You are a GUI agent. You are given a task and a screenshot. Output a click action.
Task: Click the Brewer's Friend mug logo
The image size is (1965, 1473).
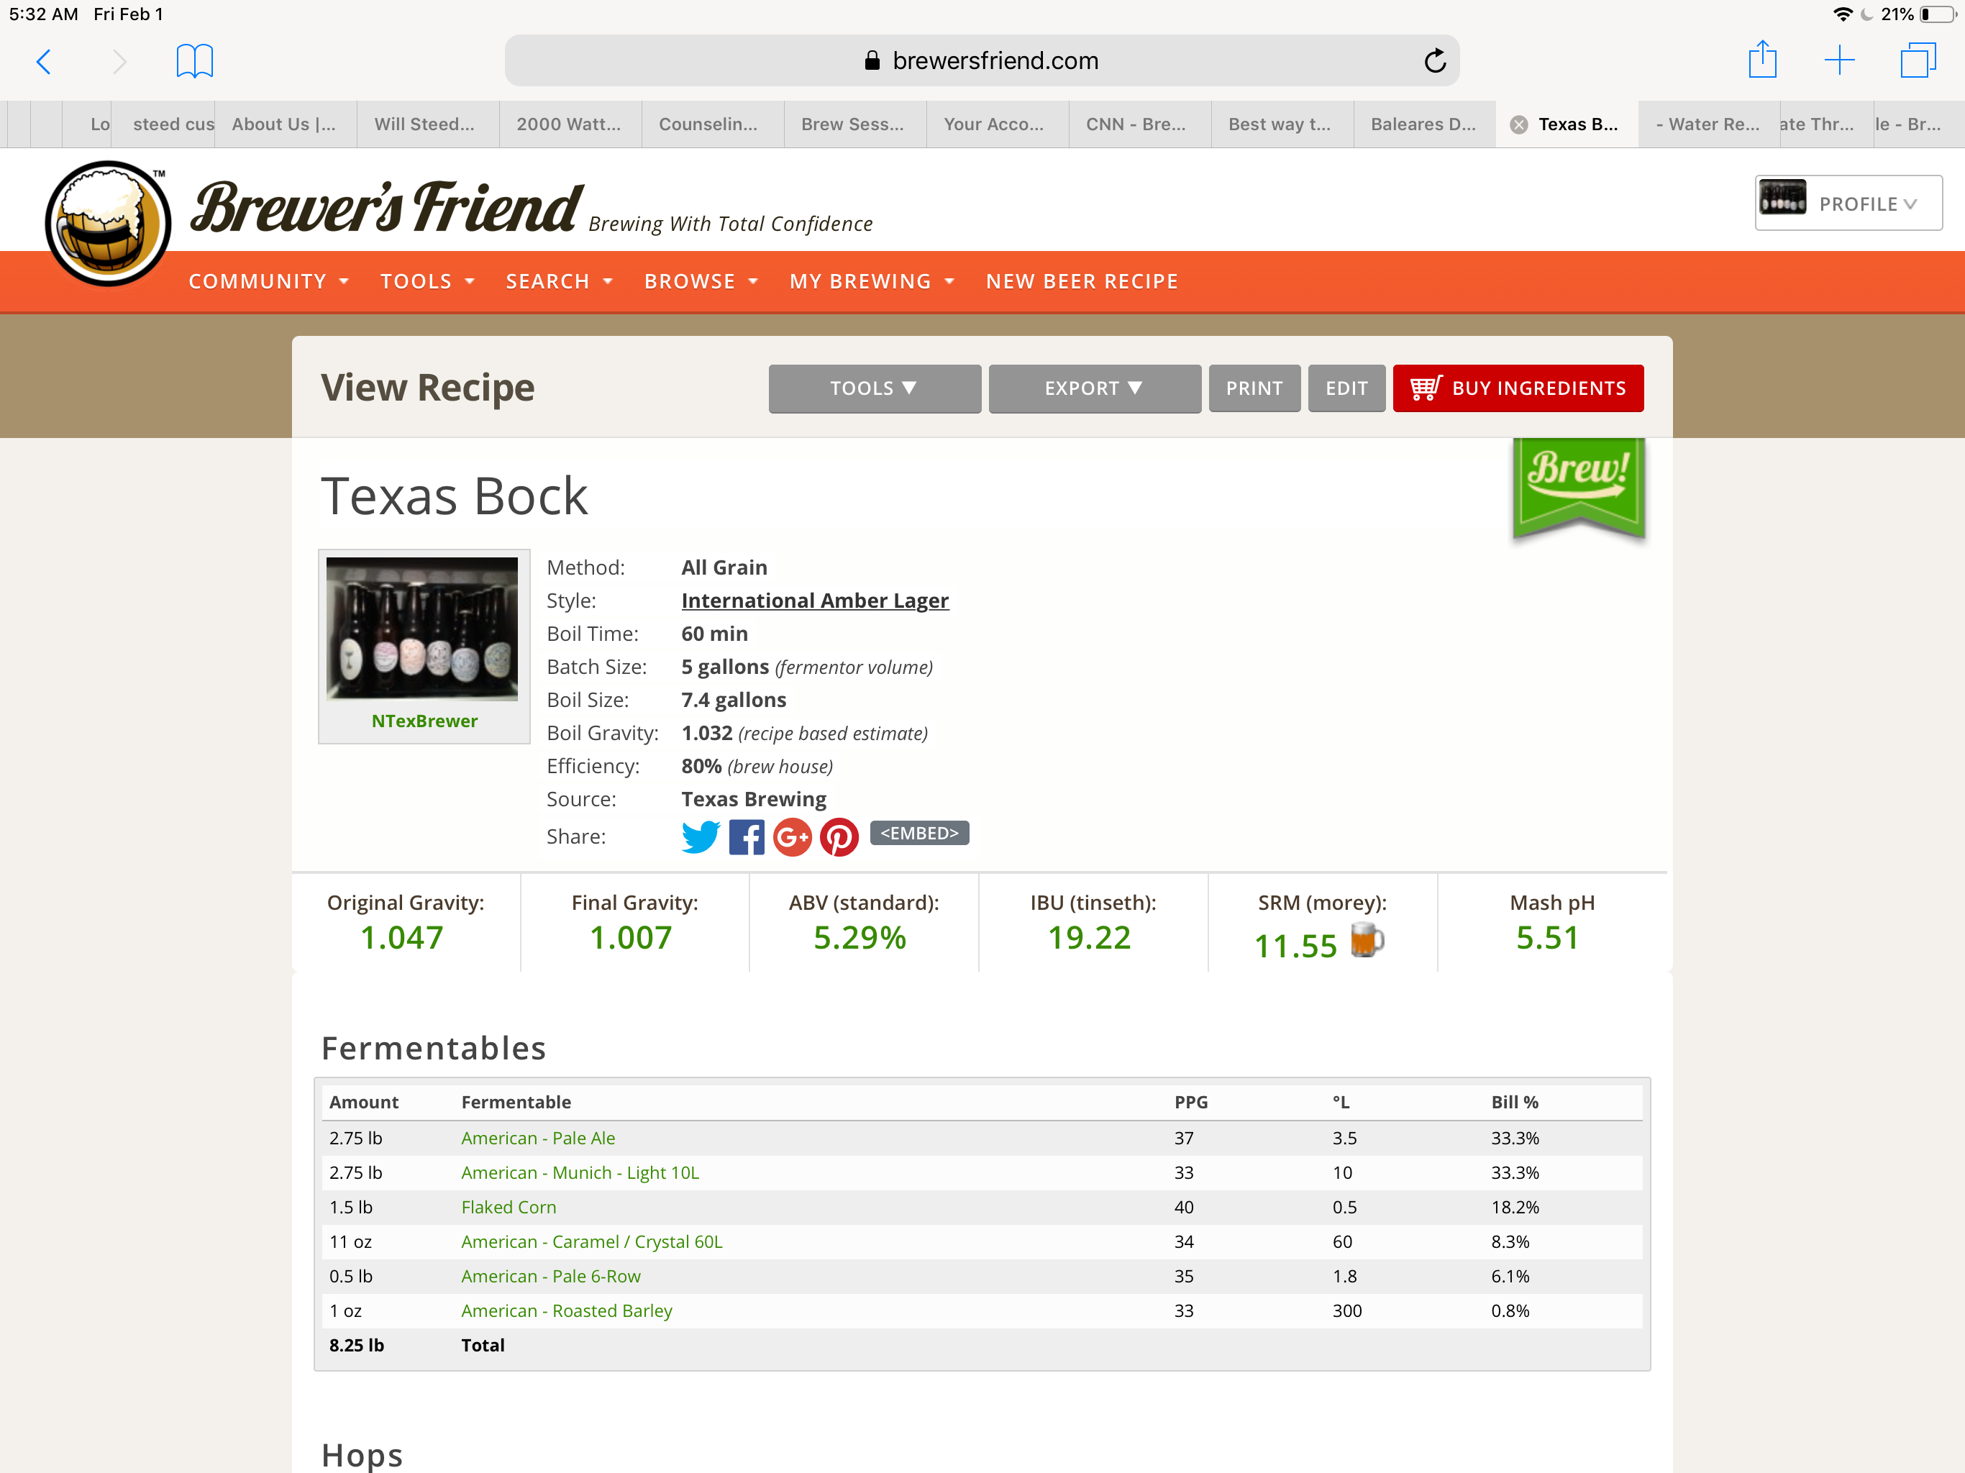109,223
